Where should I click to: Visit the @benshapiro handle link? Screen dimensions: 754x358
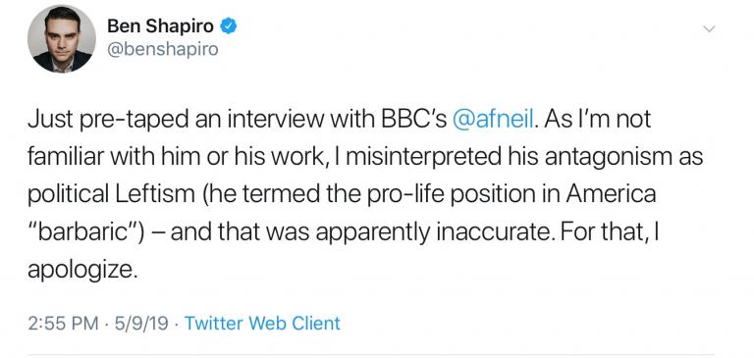click(x=163, y=49)
